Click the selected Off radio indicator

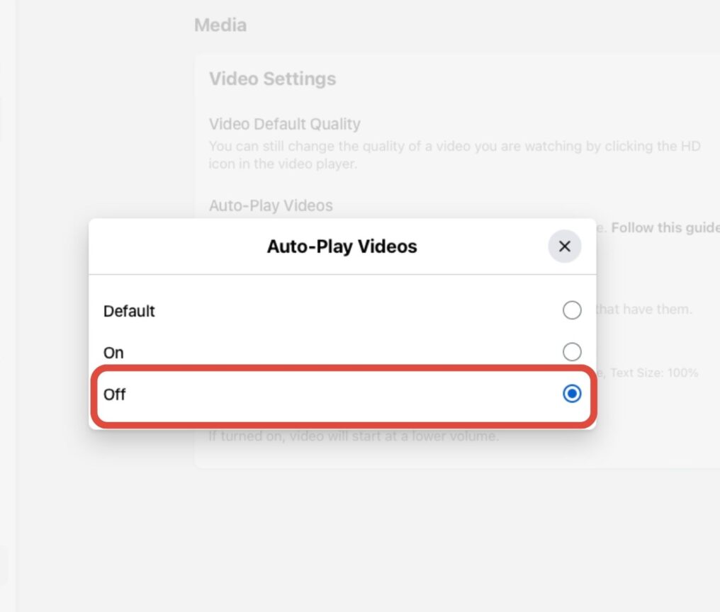[x=572, y=394]
